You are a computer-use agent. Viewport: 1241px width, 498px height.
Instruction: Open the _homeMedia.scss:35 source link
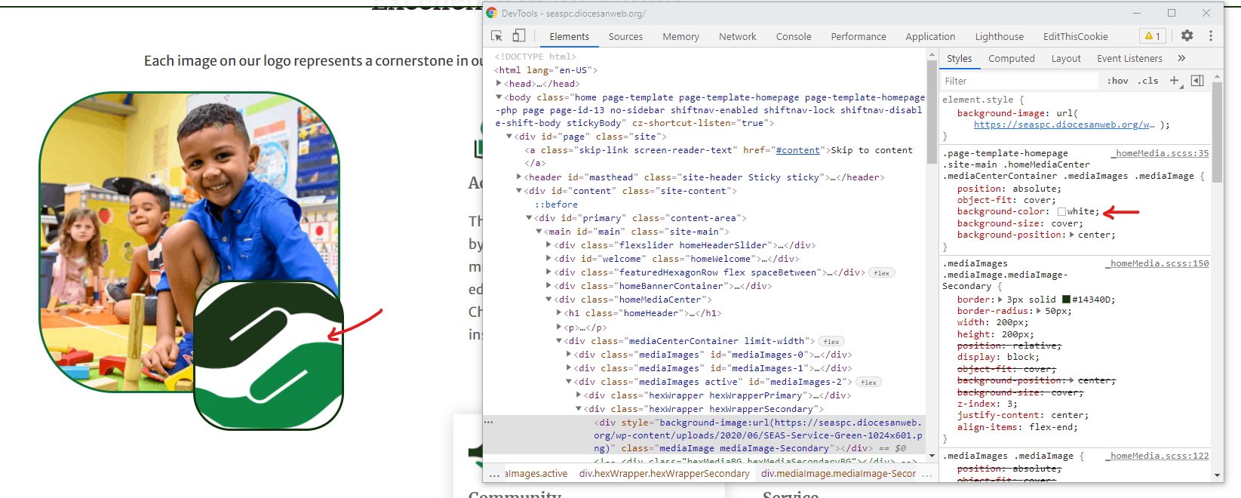pos(1162,153)
